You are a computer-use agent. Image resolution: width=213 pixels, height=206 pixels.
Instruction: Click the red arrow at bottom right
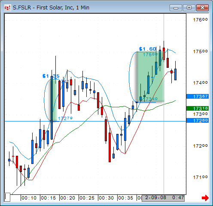pos(205,198)
